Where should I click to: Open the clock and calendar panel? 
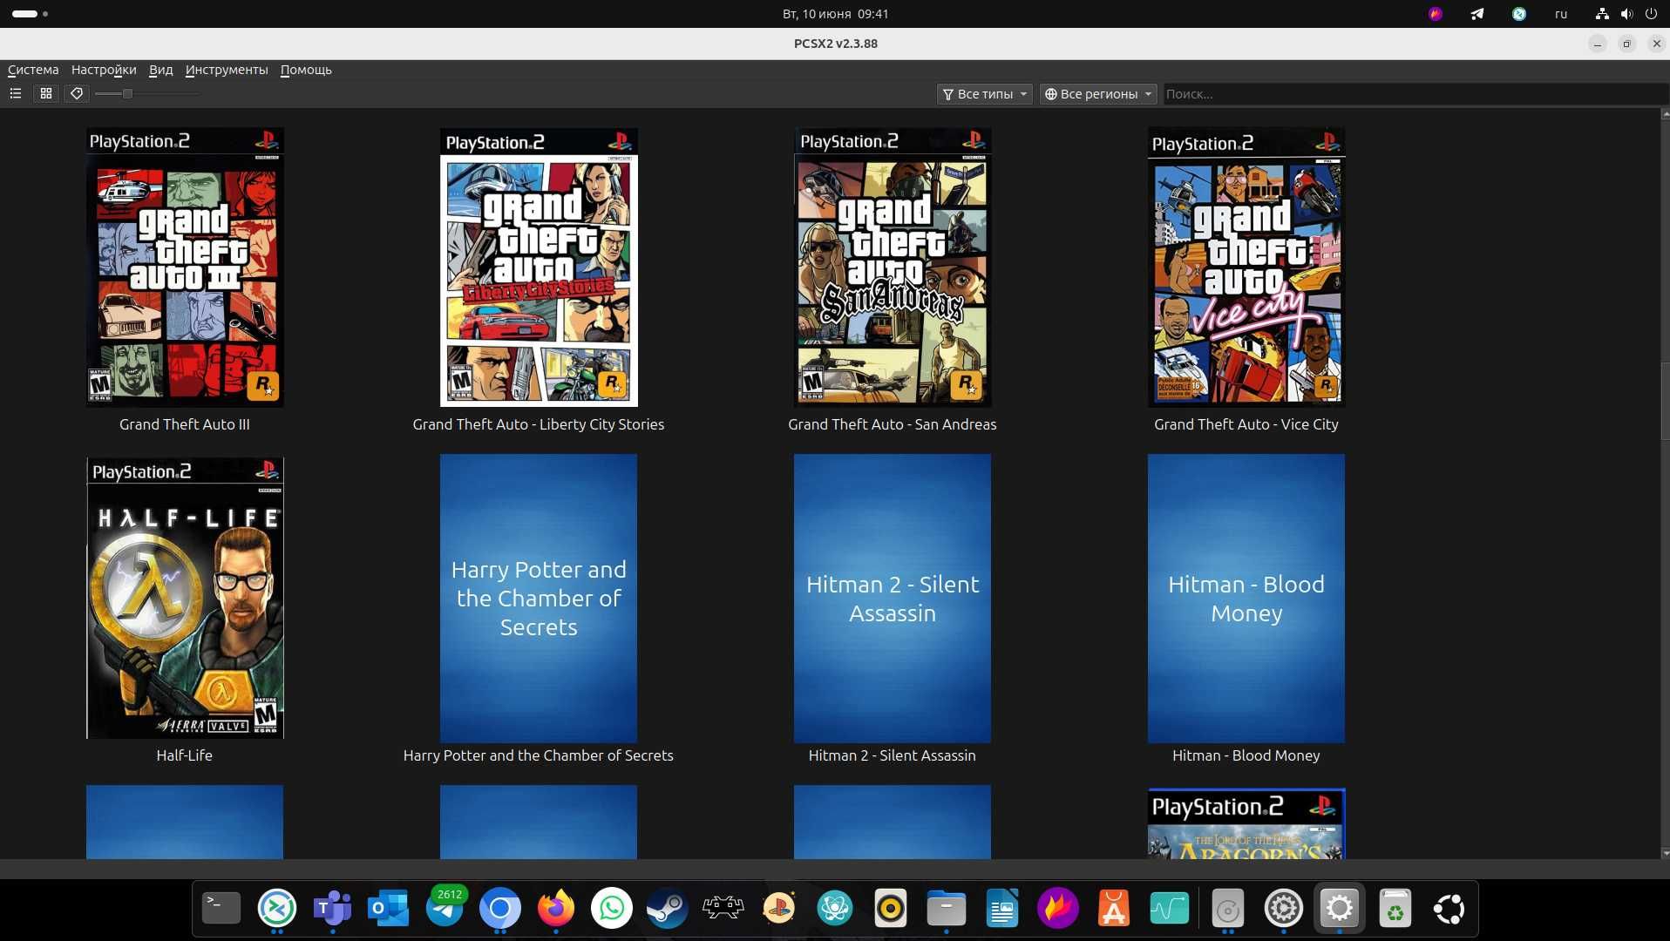coord(835,14)
